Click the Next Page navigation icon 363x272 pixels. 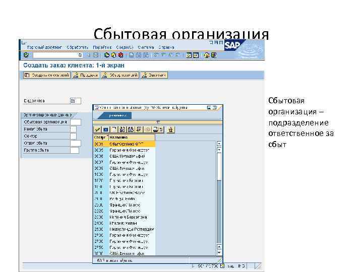click(170, 55)
